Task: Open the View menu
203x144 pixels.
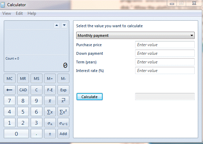Action: tap(7, 13)
